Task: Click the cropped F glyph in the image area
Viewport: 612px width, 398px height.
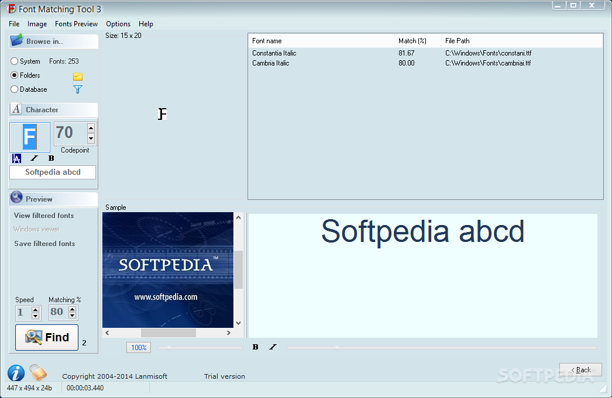Action: click(x=163, y=114)
